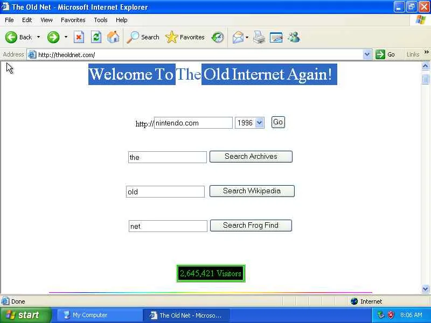431x323 pixels.
Task: Open the History clock icon
Action: click(218, 37)
